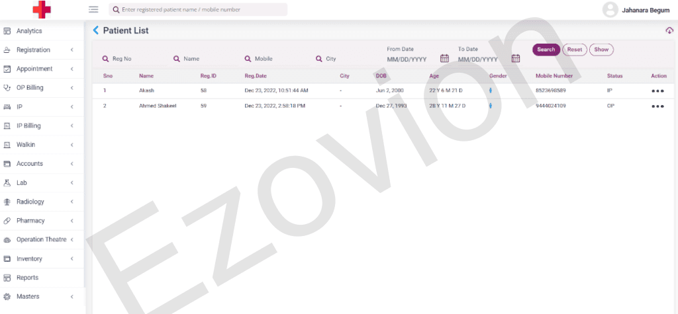
Task: Click the Radiology sidebar icon
Action: click(x=7, y=202)
